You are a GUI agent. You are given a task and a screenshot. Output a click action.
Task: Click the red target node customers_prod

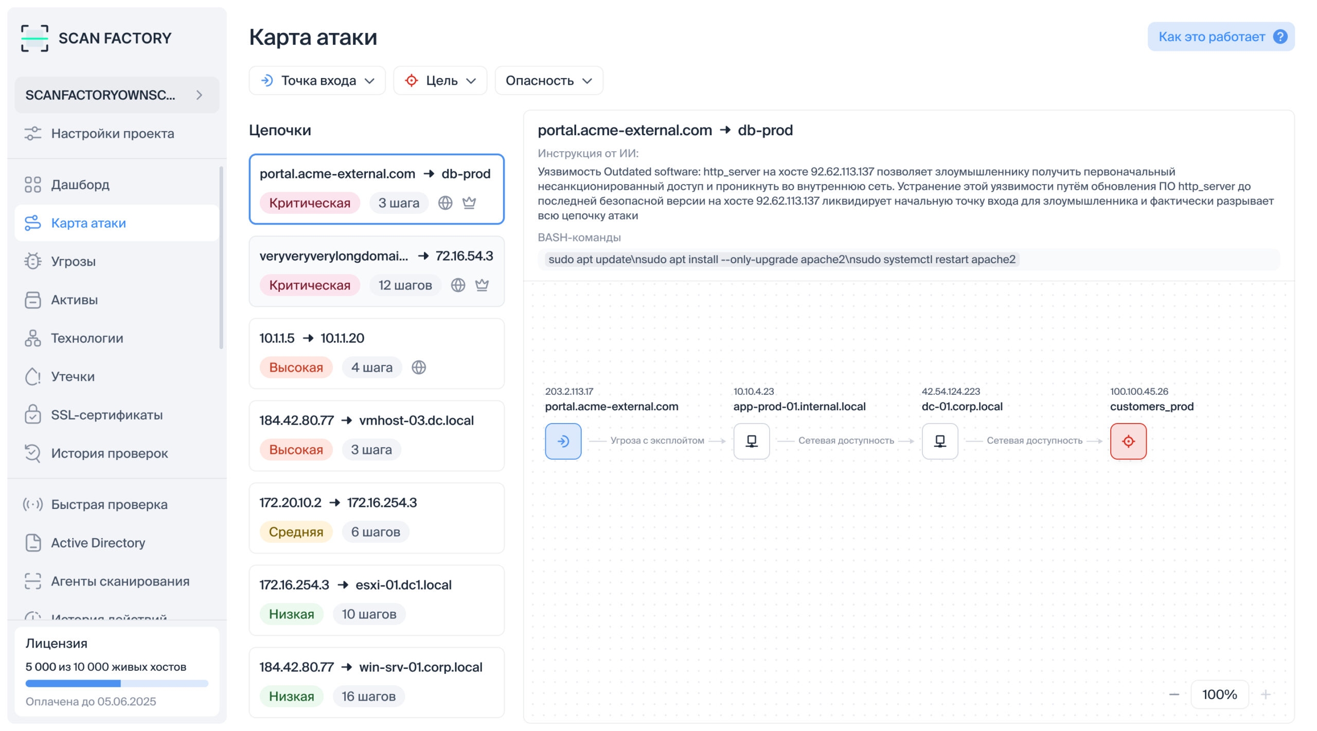pos(1128,441)
